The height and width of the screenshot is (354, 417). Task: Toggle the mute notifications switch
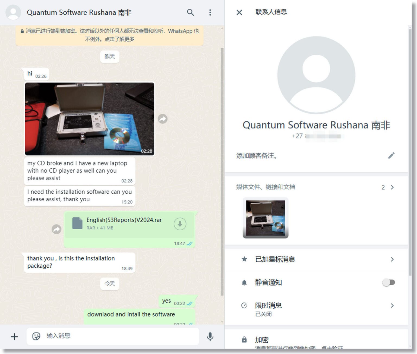388,282
